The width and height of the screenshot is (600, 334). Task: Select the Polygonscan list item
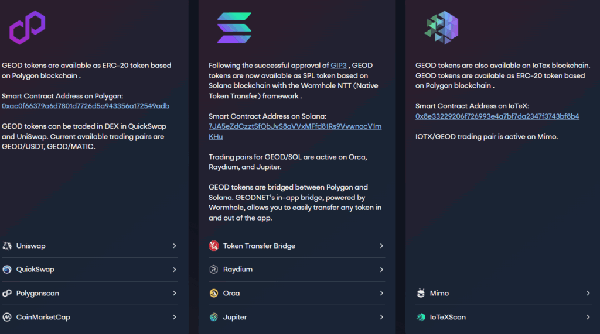(x=37, y=293)
